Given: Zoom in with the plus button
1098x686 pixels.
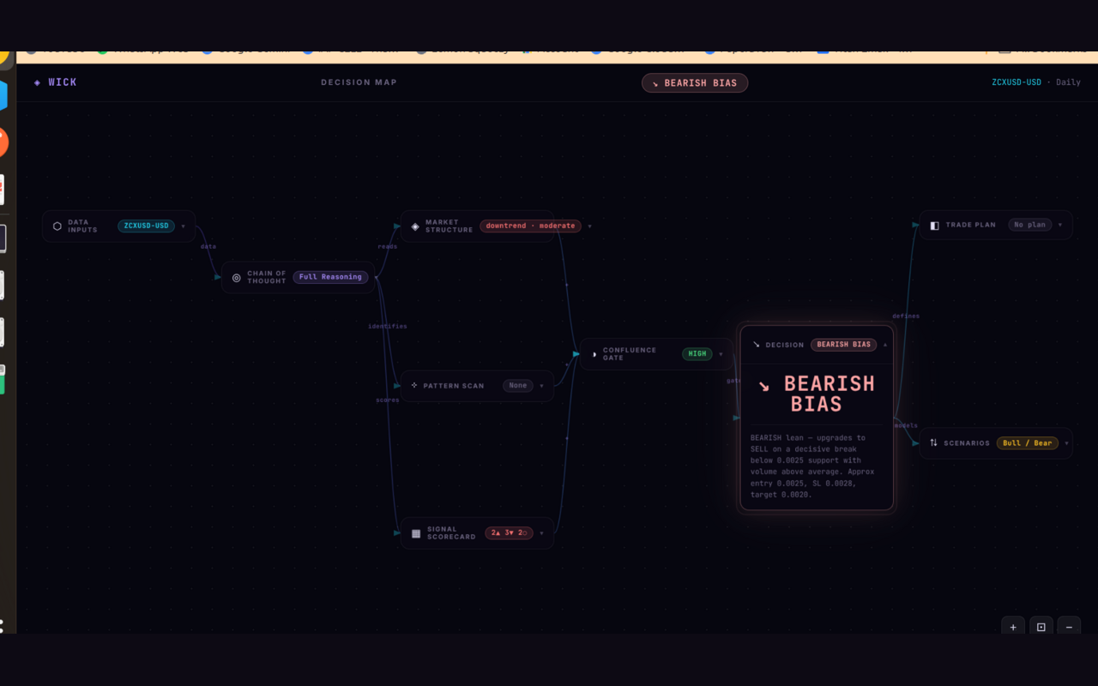Looking at the screenshot, I should pos(1013,627).
